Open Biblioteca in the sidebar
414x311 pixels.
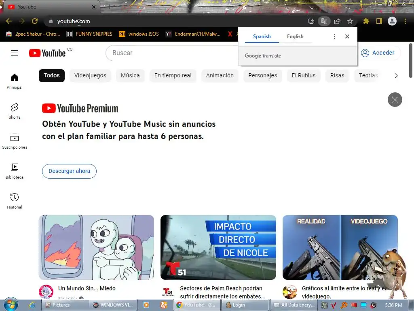[x=15, y=171]
